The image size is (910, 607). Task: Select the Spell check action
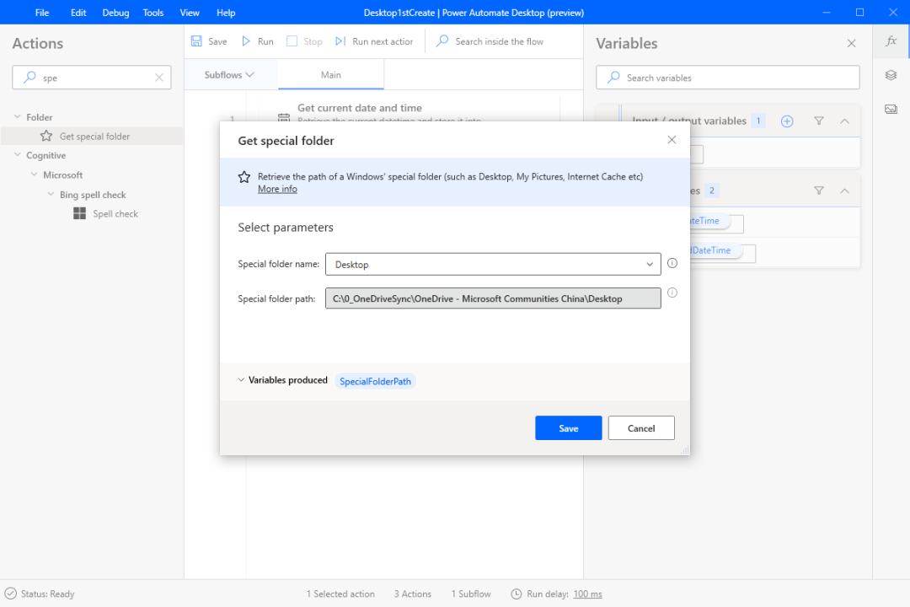click(115, 214)
